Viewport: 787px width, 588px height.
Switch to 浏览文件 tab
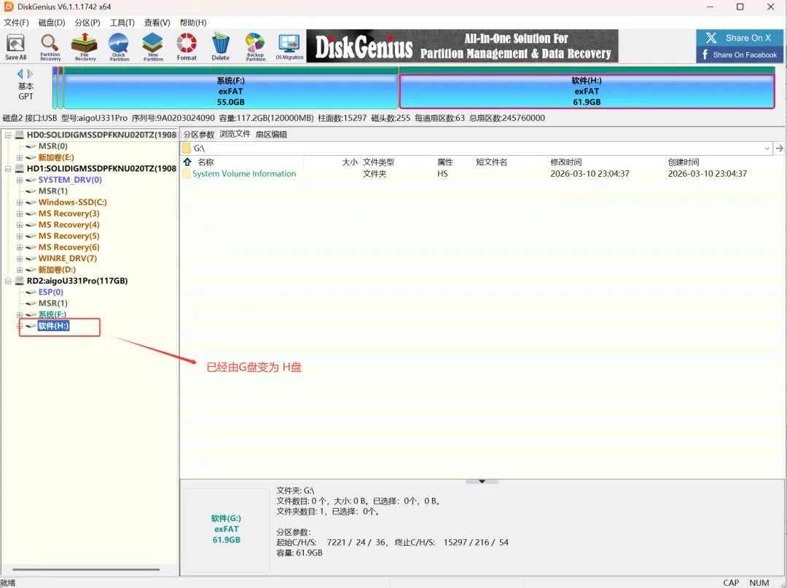[235, 134]
